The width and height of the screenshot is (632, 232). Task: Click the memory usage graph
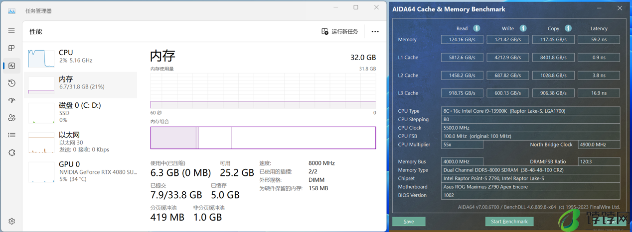(x=263, y=90)
